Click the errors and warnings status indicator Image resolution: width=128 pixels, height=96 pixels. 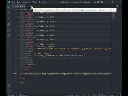pos(11,95)
